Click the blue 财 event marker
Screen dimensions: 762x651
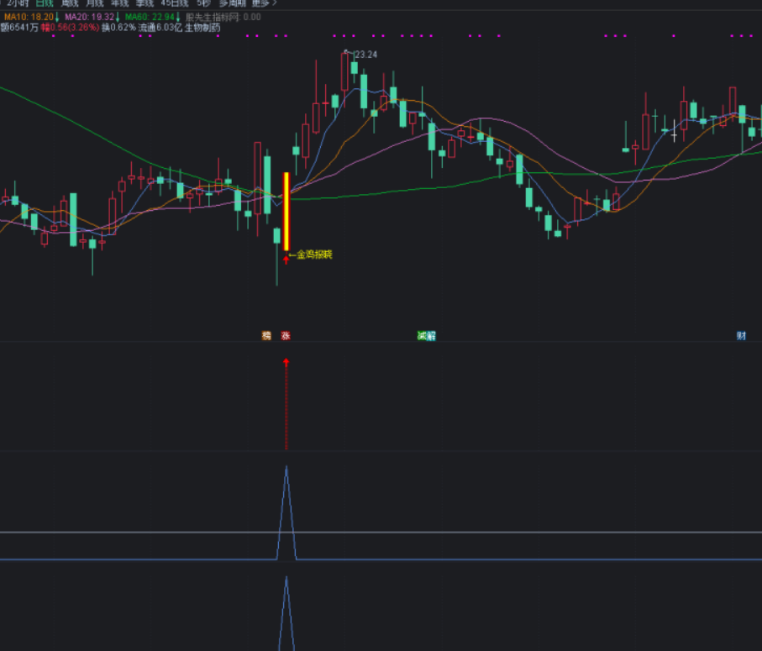[x=741, y=335]
